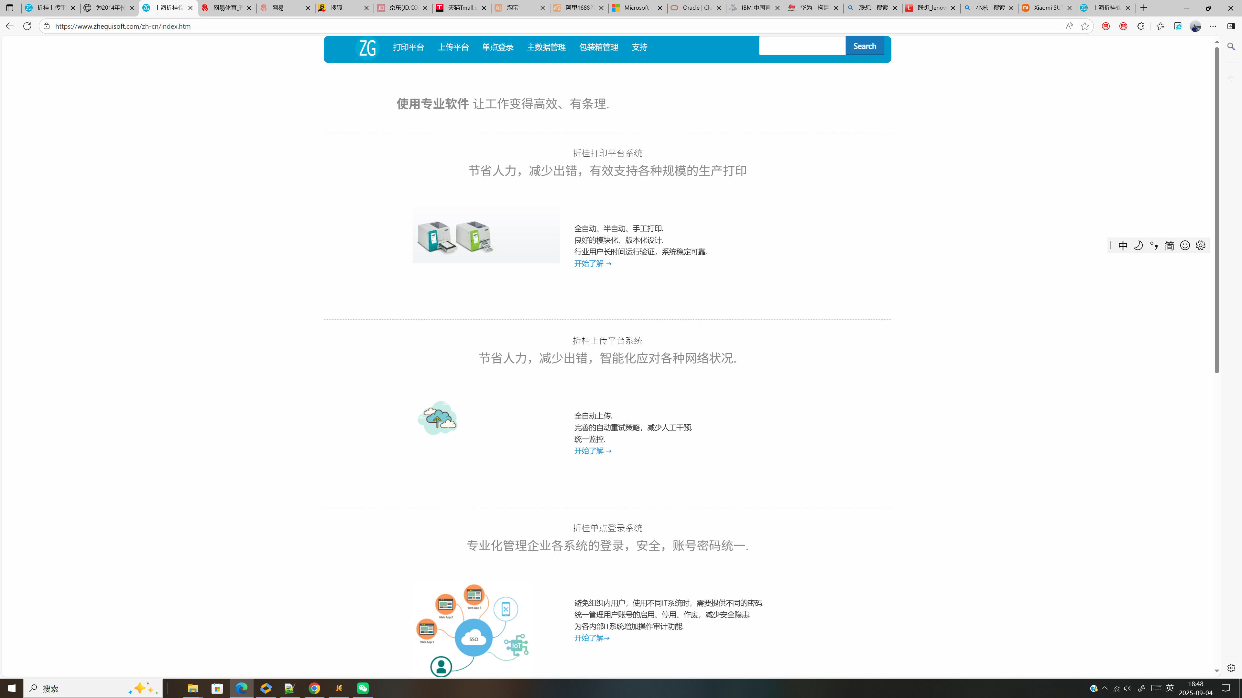Open browser Extensions puzzle icon
Screen dimensions: 1242x698
pos(1141,26)
